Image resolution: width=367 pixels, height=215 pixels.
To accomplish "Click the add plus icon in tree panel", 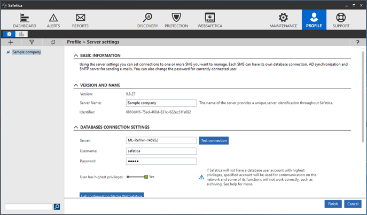I will coord(11,42).
